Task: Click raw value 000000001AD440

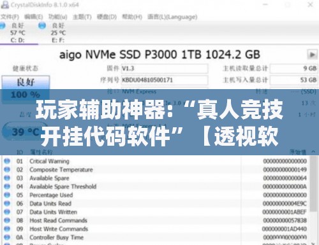Action: [x=285, y=229]
